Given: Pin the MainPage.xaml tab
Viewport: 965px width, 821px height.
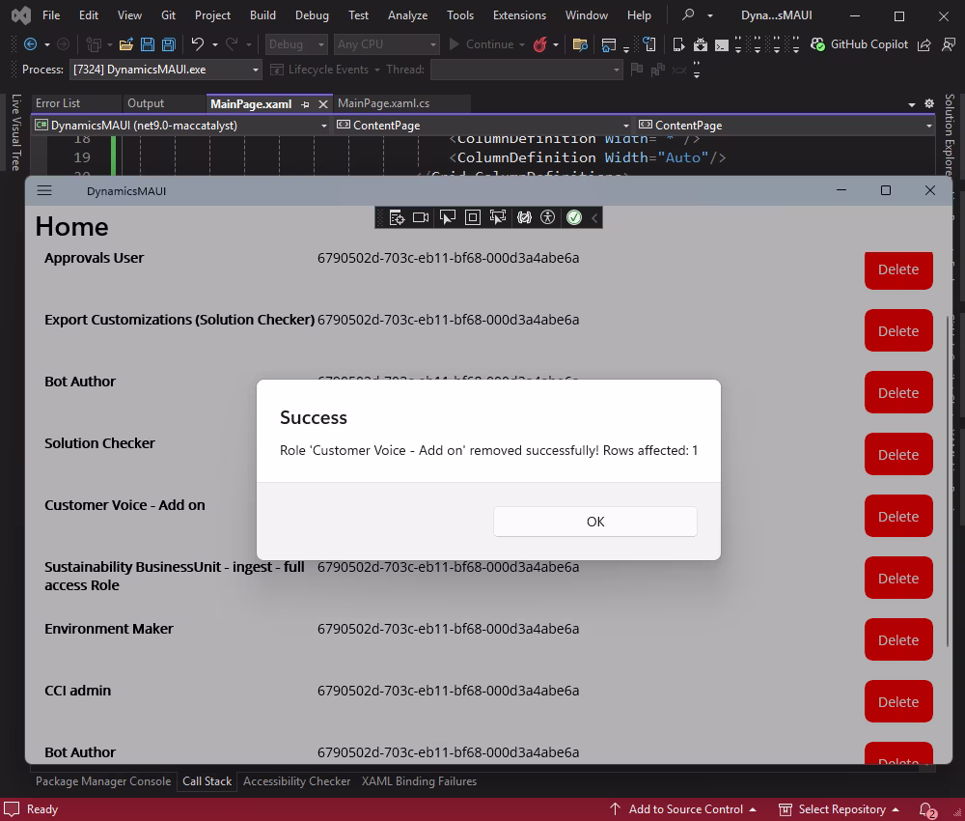Looking at the screenshot, I should coord(305,104).
